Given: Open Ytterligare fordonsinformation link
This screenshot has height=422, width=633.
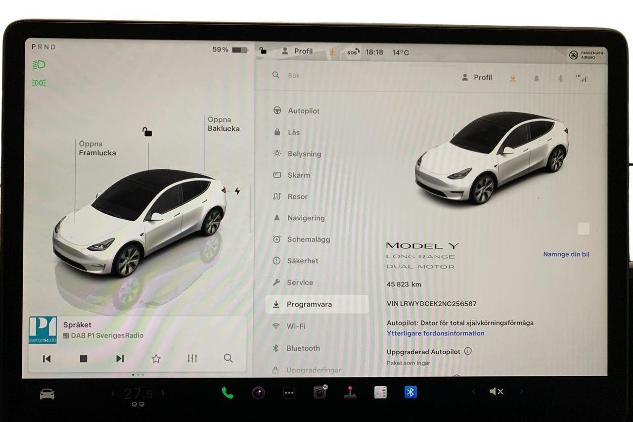Looking at the screenshot, I should (436, 333).
